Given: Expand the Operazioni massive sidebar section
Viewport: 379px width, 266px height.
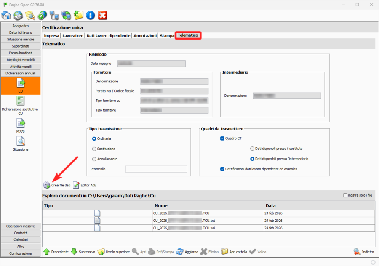Looking at the screenshot, I should [x=20, y=226].
